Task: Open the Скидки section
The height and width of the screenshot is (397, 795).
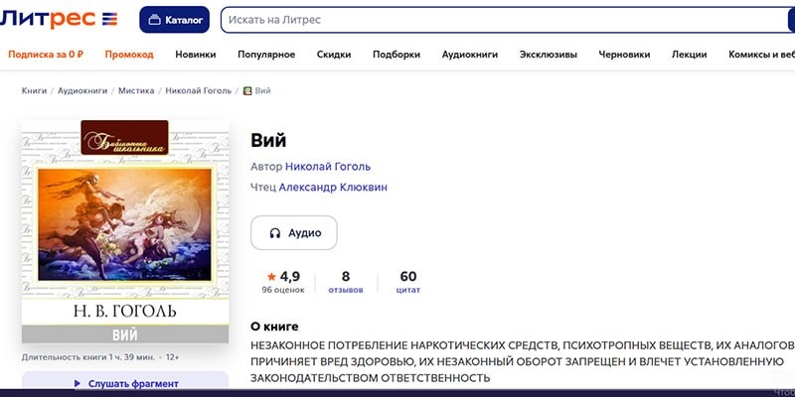Action: (x=334, y=55)
